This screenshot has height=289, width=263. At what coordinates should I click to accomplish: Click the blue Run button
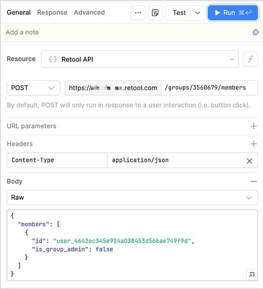click(233, 13)
